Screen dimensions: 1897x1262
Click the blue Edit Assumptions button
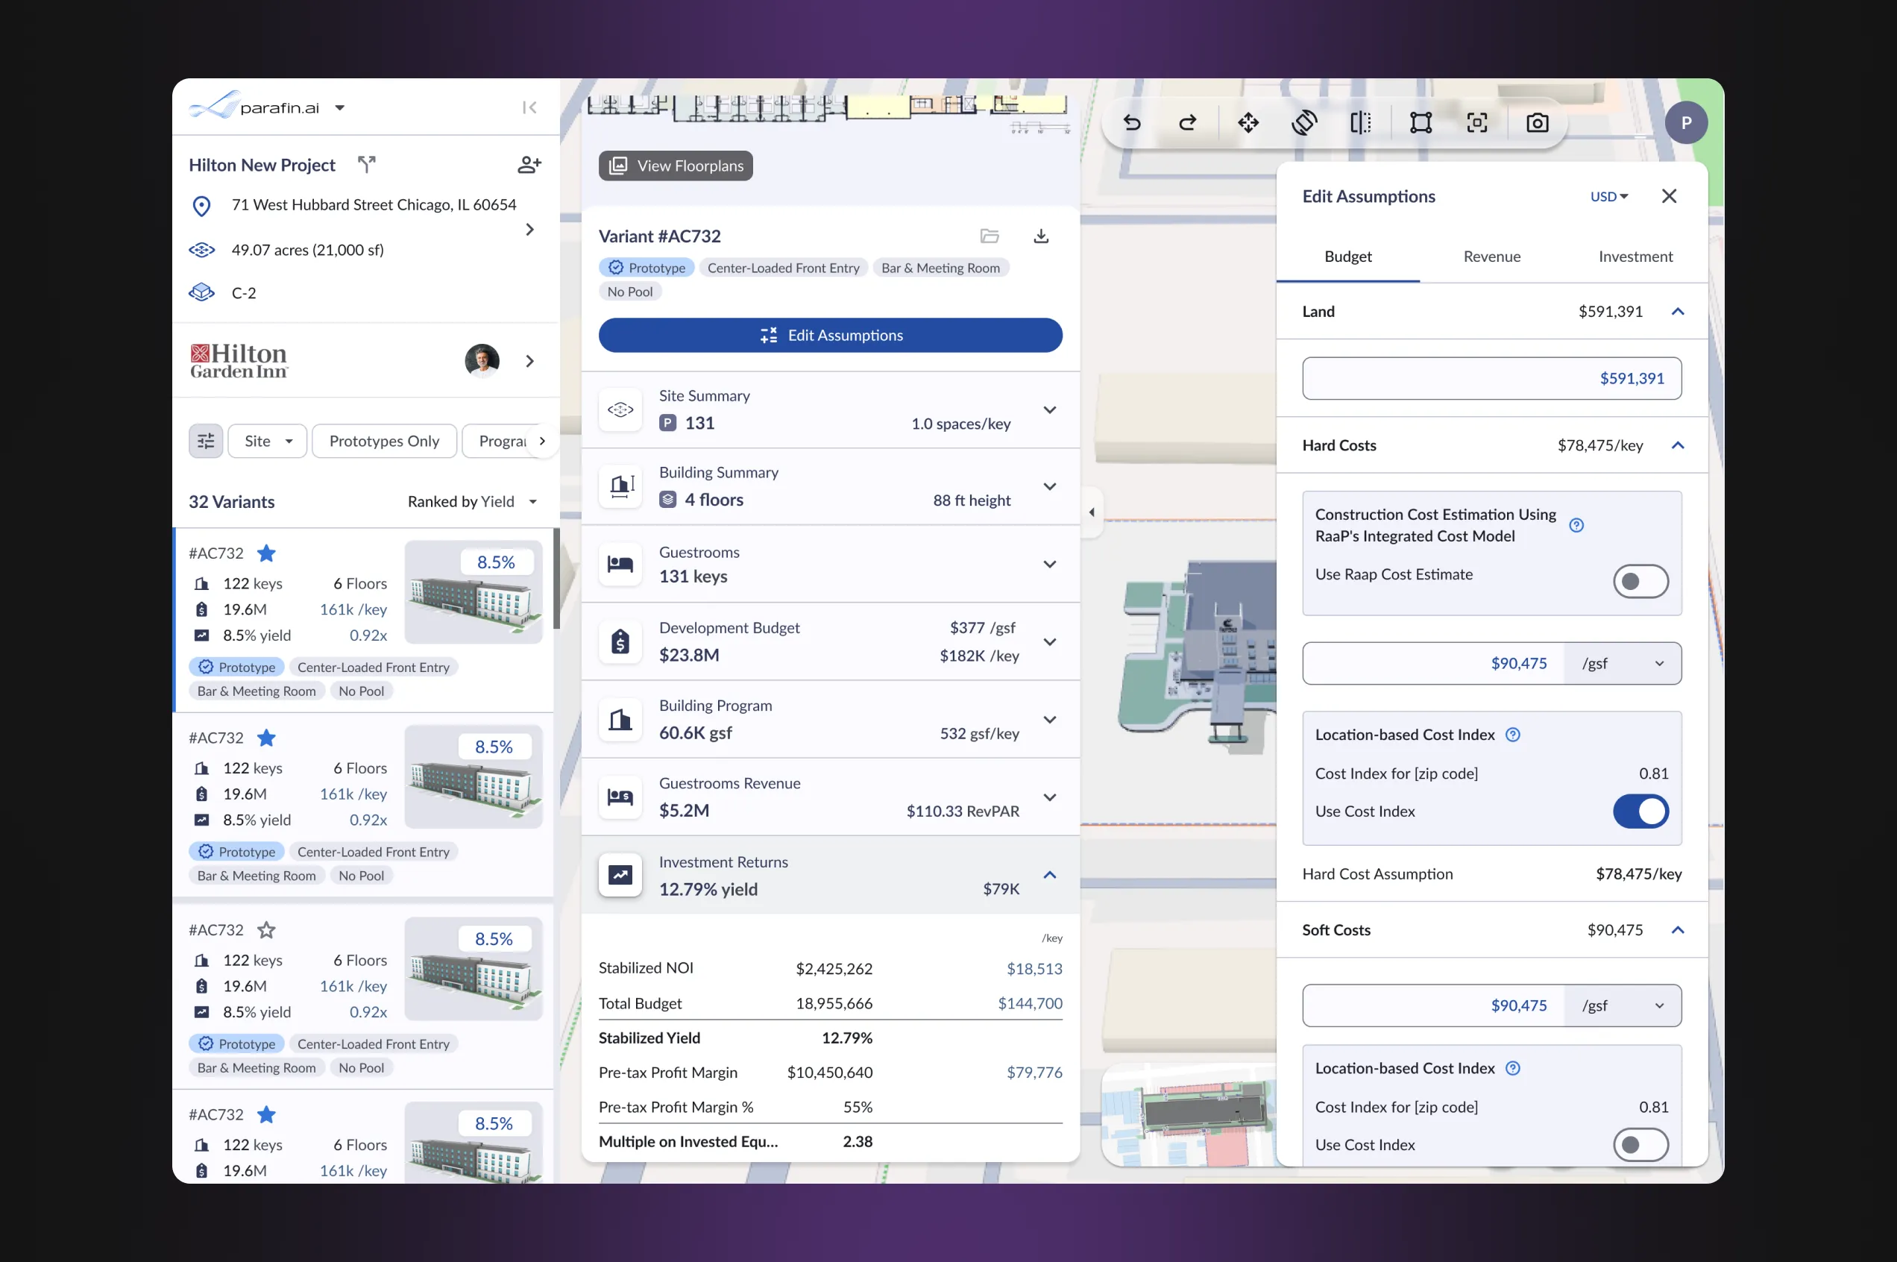829,335
